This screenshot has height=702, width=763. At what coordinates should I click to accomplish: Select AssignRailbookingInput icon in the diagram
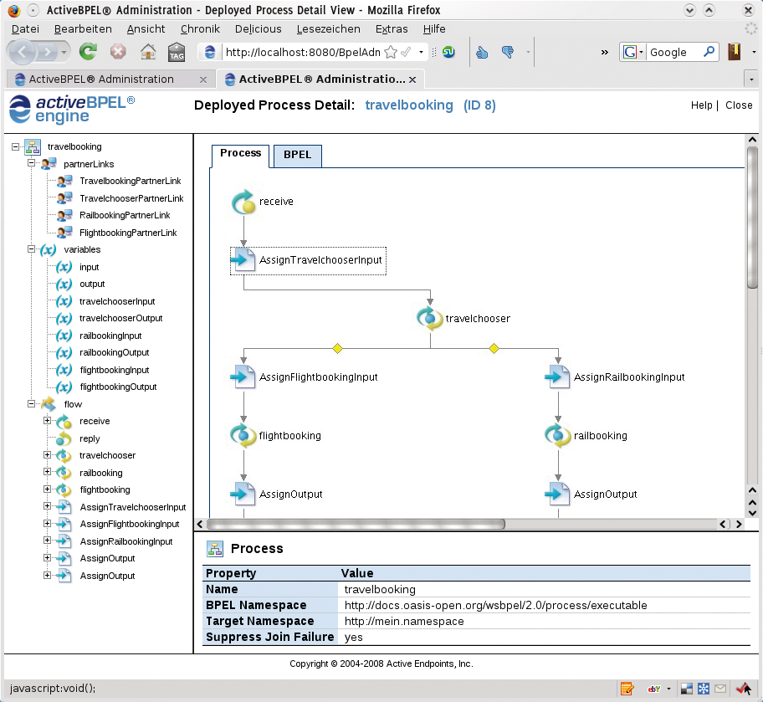coord(558,377)
